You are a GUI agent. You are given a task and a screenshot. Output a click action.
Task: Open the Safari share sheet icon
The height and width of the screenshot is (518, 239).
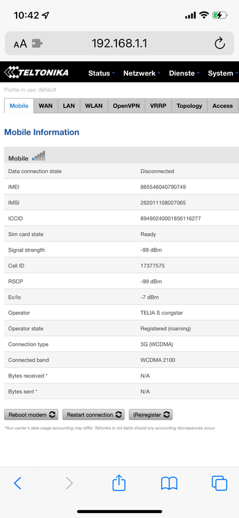pos(119,483)
